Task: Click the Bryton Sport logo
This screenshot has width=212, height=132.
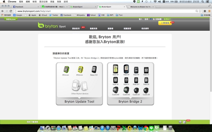Action: coord(52,25)
